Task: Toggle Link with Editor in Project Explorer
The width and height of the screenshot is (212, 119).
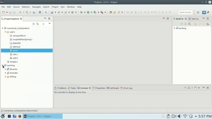Action: pyautogui.click(x=37, y=24)
